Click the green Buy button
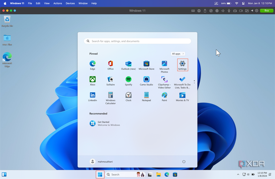 coord(267,11)
